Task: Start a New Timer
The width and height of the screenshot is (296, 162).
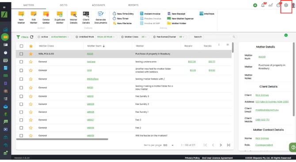Action: (x=121, y=18)
